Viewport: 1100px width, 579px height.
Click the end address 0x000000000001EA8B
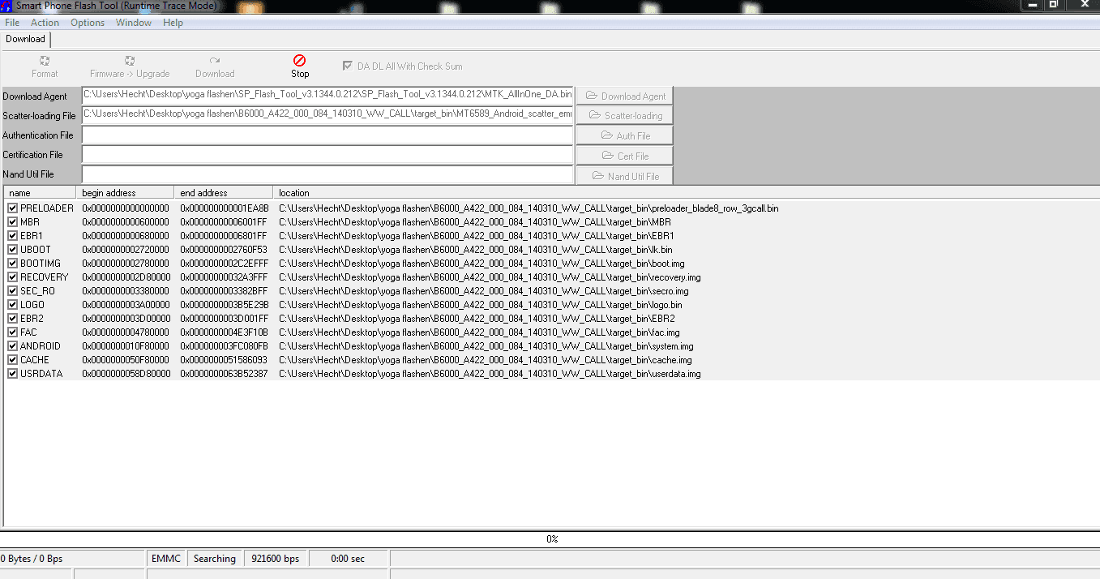pos(225,208)
